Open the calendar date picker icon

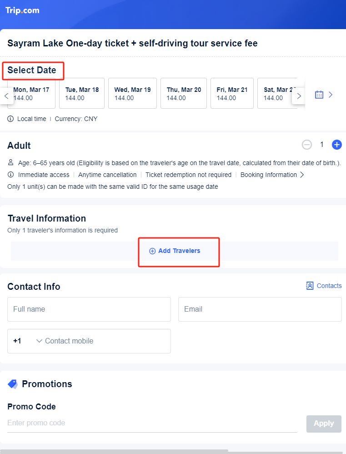click(x=319, y=95)
